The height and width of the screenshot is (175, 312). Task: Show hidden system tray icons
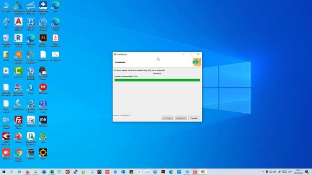tap(263, 172)
